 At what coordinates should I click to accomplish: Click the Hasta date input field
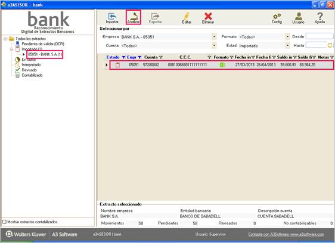(316, 45)
